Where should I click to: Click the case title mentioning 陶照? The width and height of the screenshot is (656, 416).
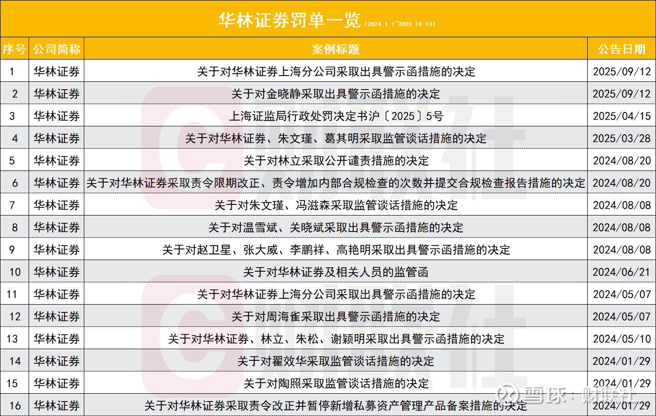336,384
